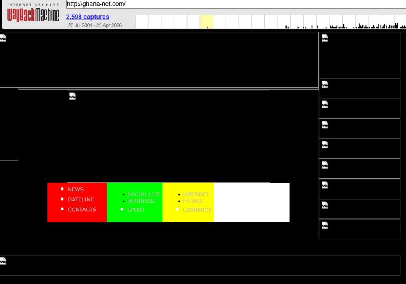
Task: Open the CONTACTS link
Action: point(82,210)
